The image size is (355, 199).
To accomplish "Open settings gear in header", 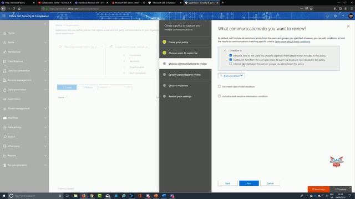I will (x=335, y=16).
